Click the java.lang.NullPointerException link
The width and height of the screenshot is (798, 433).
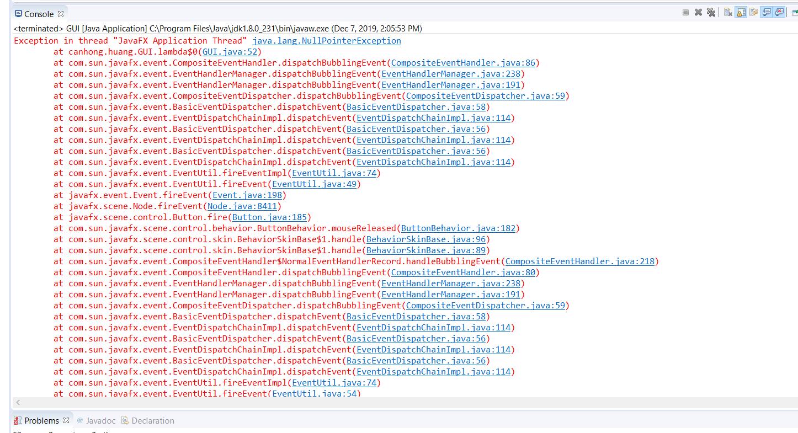point(326,41)
